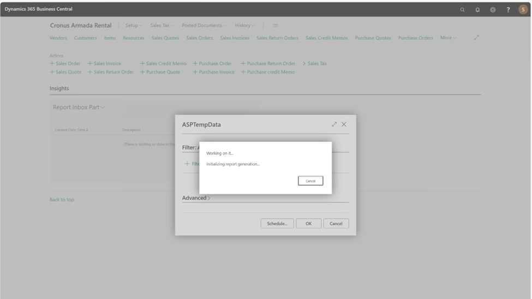Open Sales Invoices page
The image size is (532, 299).
[235, 38]
